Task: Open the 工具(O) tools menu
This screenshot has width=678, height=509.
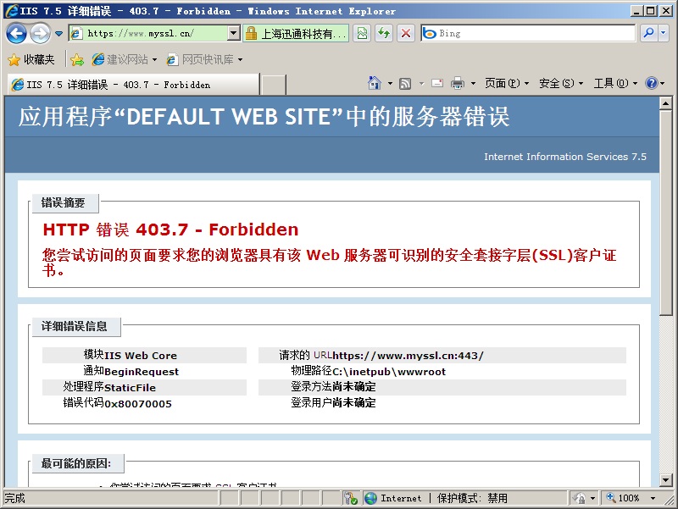Action: (615, 83)
